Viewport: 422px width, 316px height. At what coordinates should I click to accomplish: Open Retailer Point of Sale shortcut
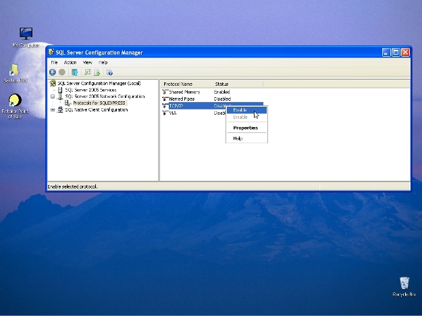tap(15, 101)
